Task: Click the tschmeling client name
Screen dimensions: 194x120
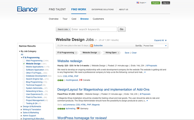Action: tap(70, 108)
